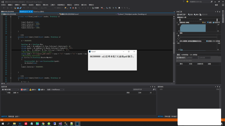Click the search magnifier in Error List

click(x=154, y=89)
